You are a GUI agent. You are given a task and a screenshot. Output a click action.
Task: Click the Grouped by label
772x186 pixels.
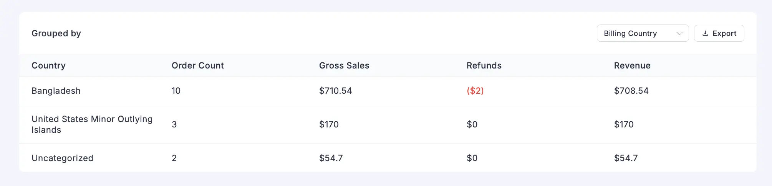pos(56,33)
